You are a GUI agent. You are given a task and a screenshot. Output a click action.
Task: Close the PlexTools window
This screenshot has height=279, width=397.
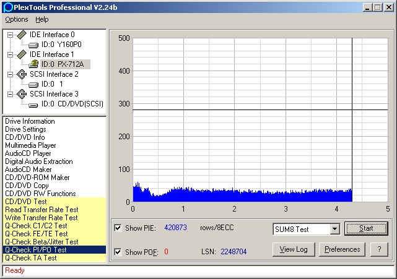pyautogui.click(x=388, y=7)
